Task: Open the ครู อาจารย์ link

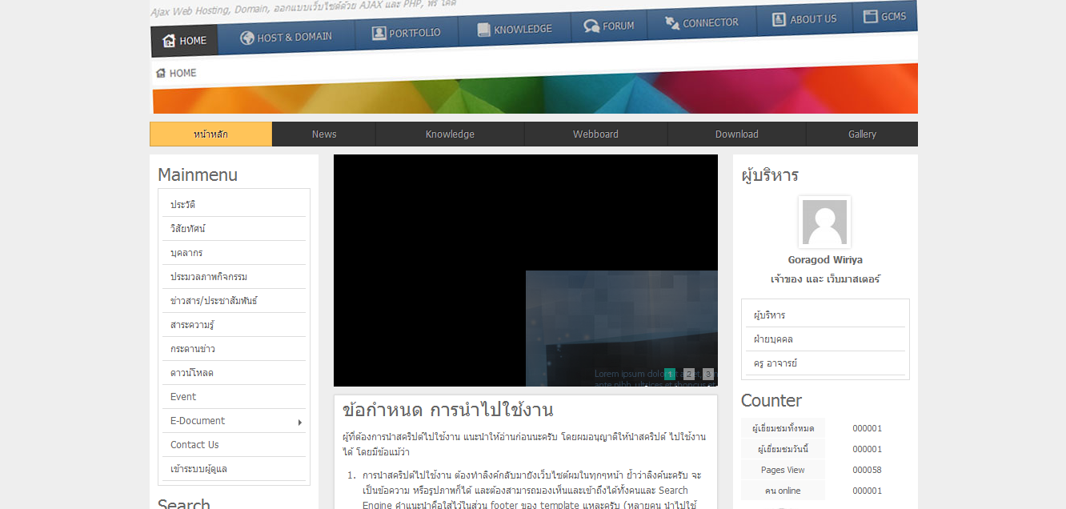Action: (x=825, y=363)
